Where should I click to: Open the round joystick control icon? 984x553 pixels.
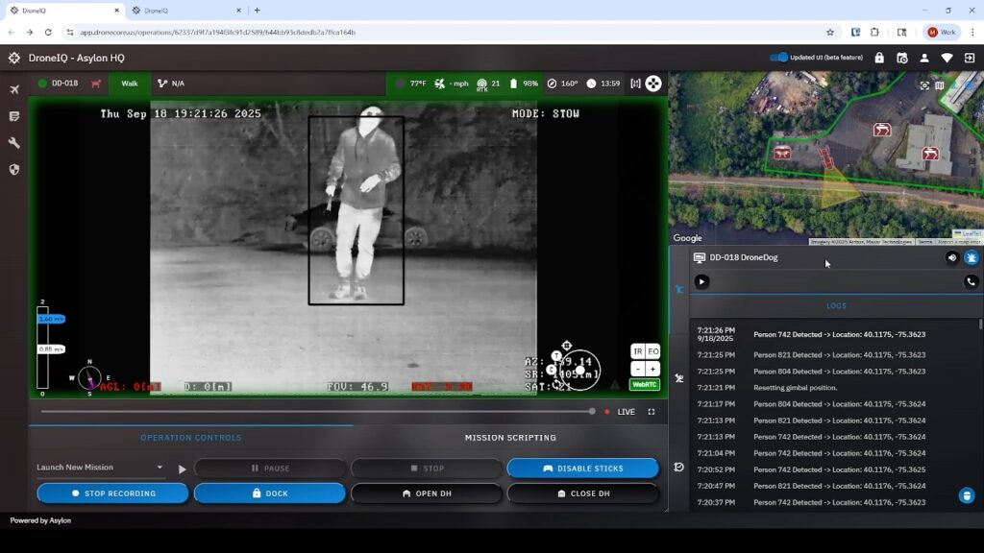click(653, 84)
